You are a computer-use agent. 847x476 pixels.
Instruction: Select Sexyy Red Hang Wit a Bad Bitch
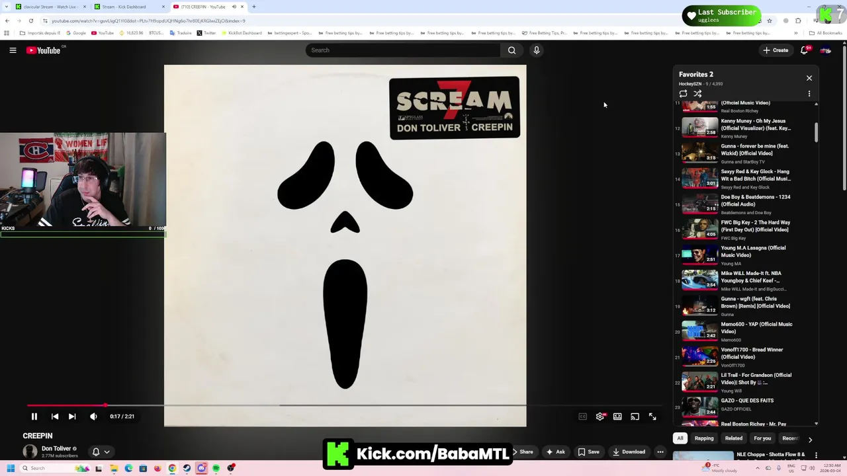(743, 178)
